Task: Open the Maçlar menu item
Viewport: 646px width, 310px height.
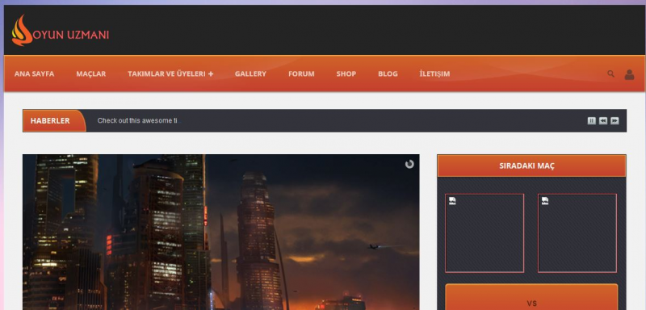Action: click(91, 73)
